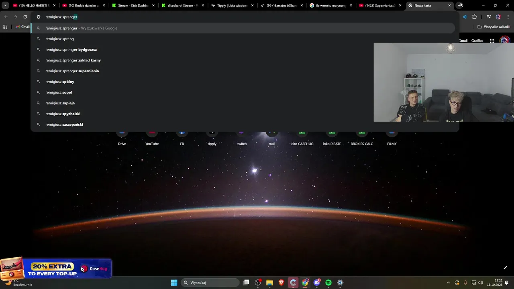This screenshot has width=514, height=289.
Task: Go forward with the browser forward arrow
Action: pyautogui.click(x=16, y=17)
